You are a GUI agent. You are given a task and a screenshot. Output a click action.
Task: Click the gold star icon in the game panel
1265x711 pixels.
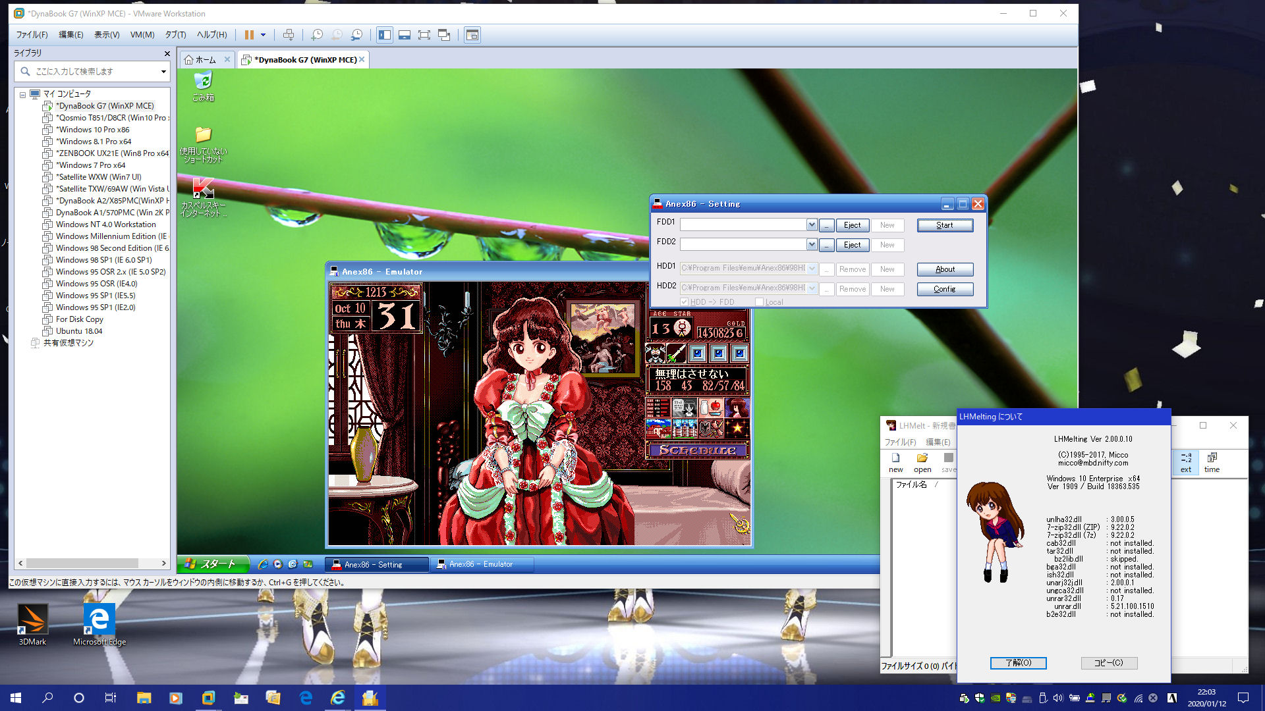tap(737, 429)
